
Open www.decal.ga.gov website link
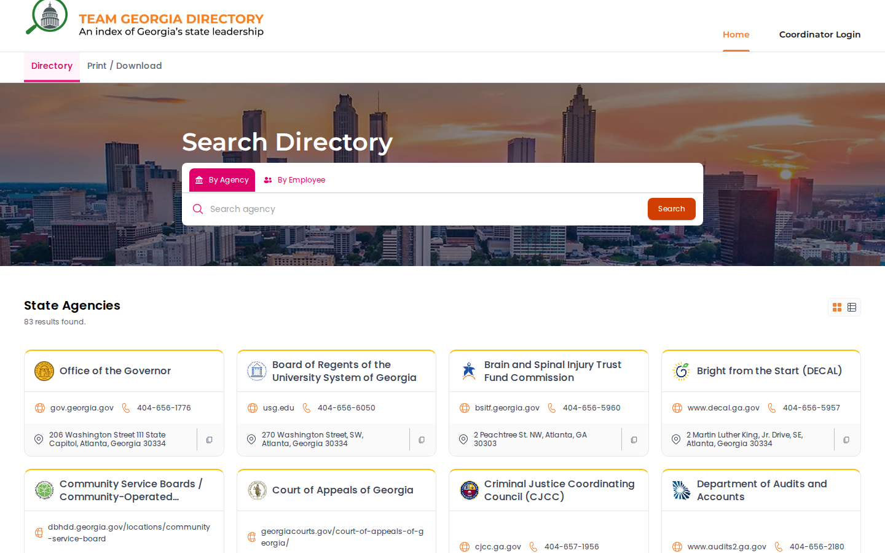[723, 408]
